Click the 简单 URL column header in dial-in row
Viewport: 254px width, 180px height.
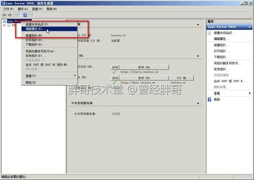[x=144, y=67]
